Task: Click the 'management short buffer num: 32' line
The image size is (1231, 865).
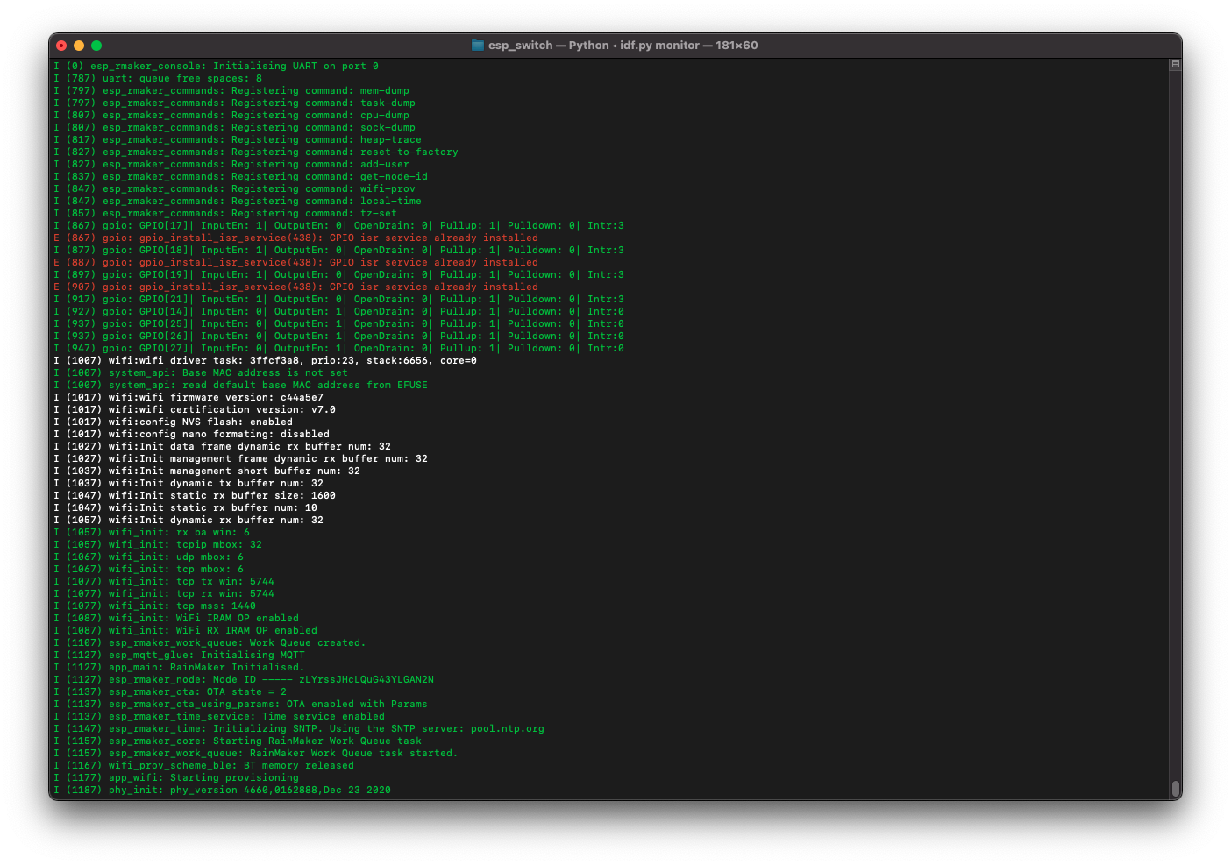Action: pyautogui.click(x=207, y=471)
